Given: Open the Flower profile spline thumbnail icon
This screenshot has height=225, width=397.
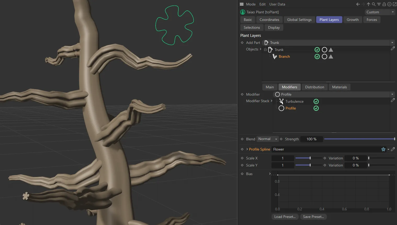Looking at the screenshot, I should tap(383, 149).
